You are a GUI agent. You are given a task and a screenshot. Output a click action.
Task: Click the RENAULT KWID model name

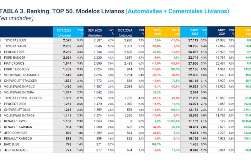16,121
